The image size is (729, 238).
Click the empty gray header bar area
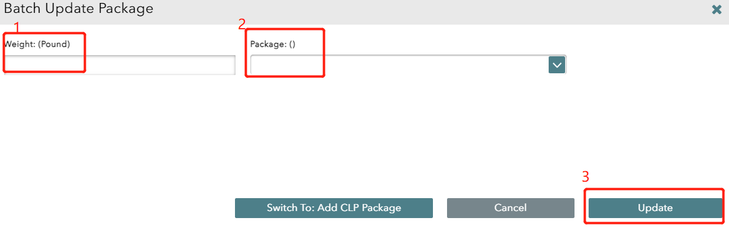(x=411, y=12)
